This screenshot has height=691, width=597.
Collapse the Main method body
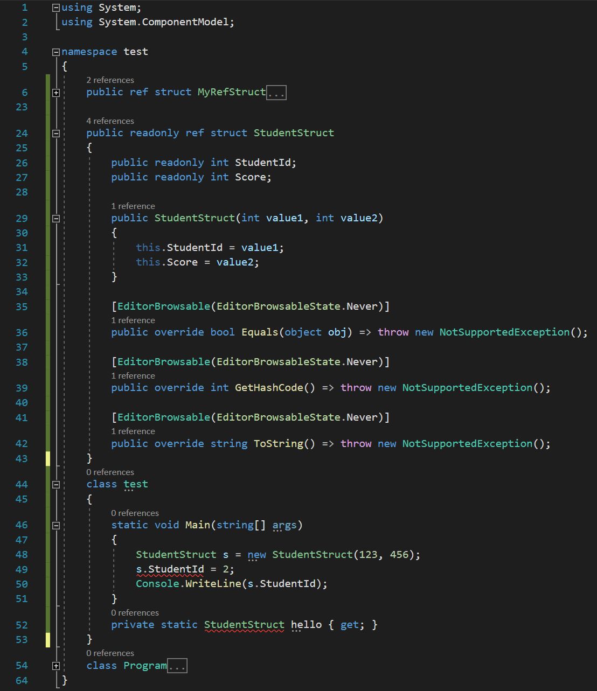click(55, 525)
